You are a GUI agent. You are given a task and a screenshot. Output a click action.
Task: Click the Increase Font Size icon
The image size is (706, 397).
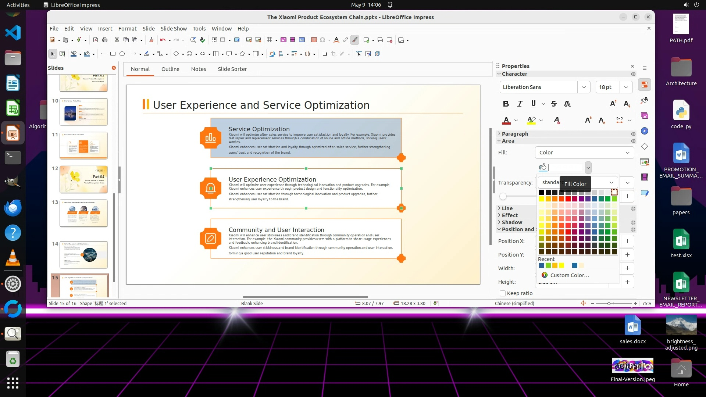coord(613,104)
